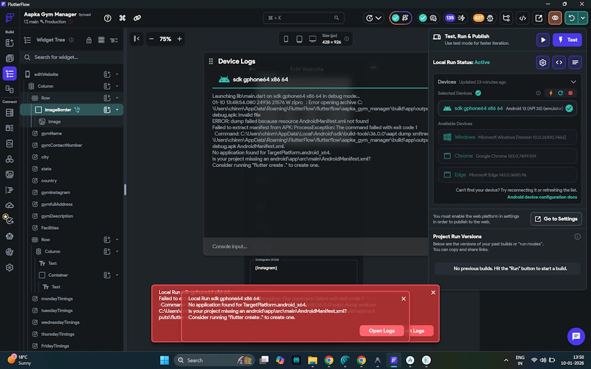Expand ImageBorder row dropdown arrow
Image resolution: width=591 pixels, height=369 pixels.
(x=117, y=110)
